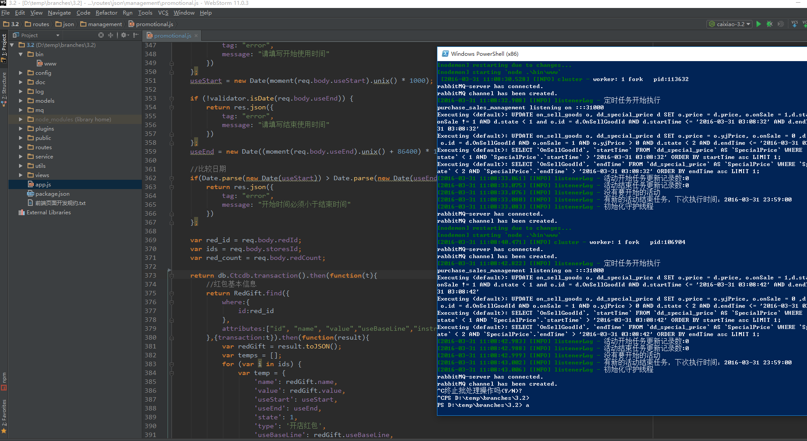Open the Refactor menu
The image size is (807, 441).
click(x=106, y=12)
